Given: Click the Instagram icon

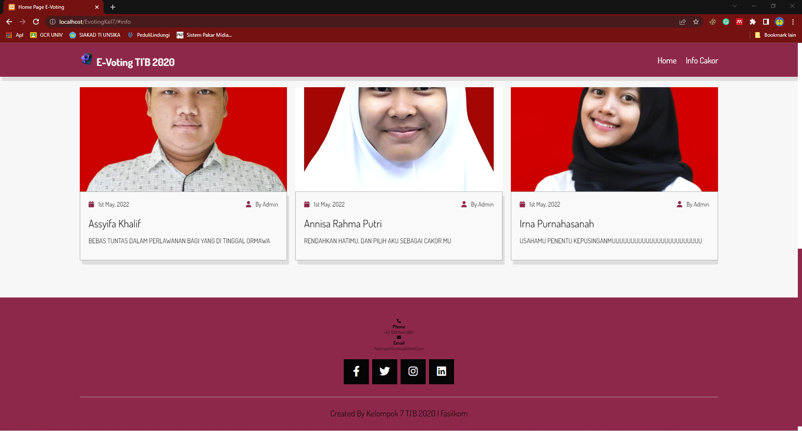Looking at the screenshot, I should (413, 371).
